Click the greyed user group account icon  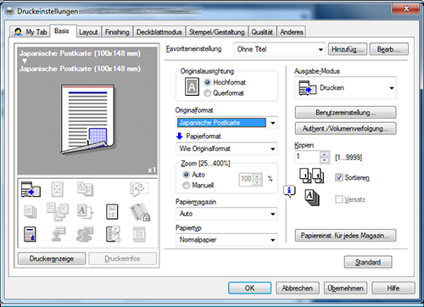click(x=85, y=234)
